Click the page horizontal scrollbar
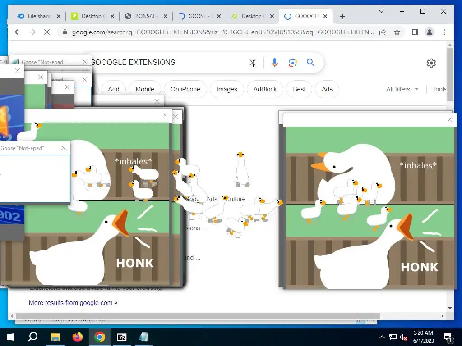 (198, 316)
